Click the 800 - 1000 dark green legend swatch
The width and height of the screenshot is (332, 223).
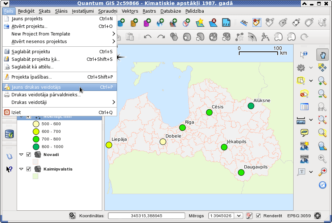36,147
